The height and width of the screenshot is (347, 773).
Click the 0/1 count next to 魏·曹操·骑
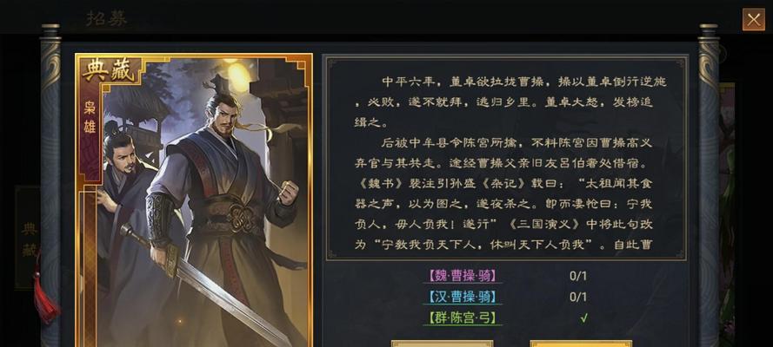coord(578,276)
